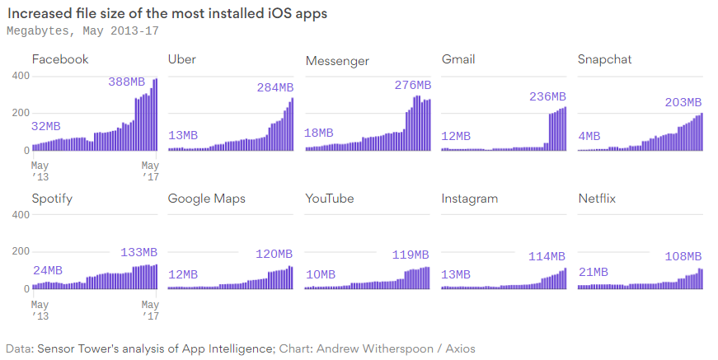Click the Snapchat chart title
This screenshot has height=360, width=718.
pyautogui.click(x=604, y=59)
